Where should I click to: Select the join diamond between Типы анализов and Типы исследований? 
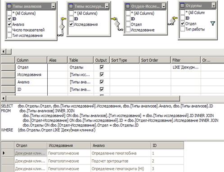point(62,27)
